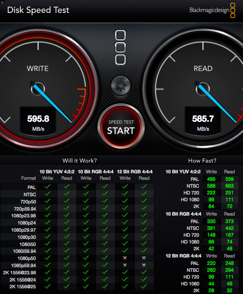Click 720p59.94 10 Bit RGB read checkmark
Viewport: 243px width, 294px height.
pyautogui.click(x=105, y=208)
